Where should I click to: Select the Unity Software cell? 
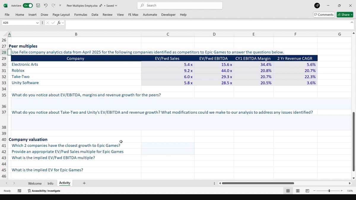tap(76, 83)
